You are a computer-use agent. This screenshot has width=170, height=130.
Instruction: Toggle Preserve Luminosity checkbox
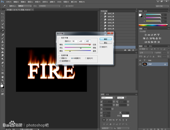click(60, 61)
